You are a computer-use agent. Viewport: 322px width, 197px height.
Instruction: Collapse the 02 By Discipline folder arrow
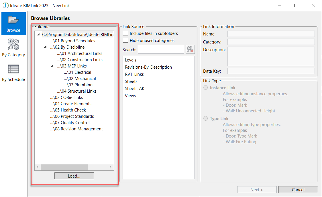pyautogui.click(x=45, y=47)
